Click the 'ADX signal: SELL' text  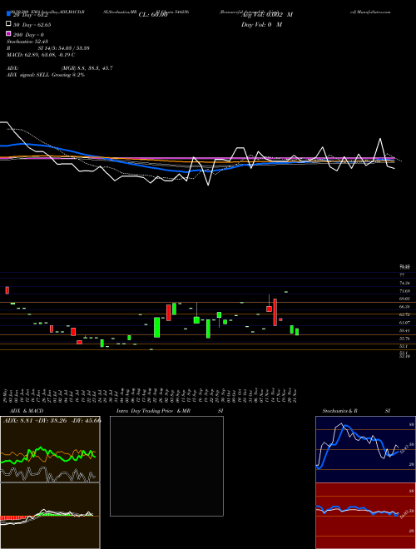28,75
